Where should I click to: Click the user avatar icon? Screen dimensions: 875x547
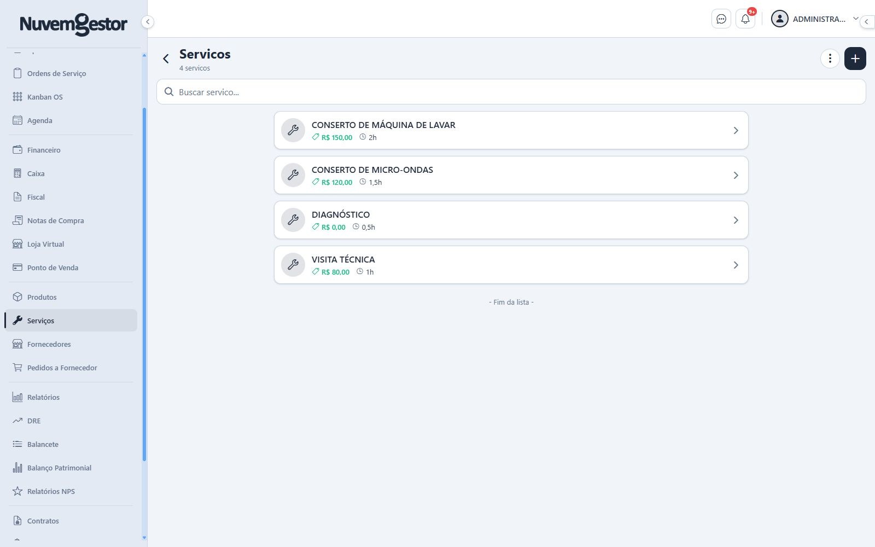click(779, 19)
